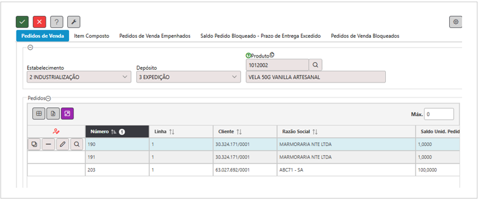This screenshot has width=479, height=199.
Task: Click the pencil edit icon in row 190
Action: [62, 144]
